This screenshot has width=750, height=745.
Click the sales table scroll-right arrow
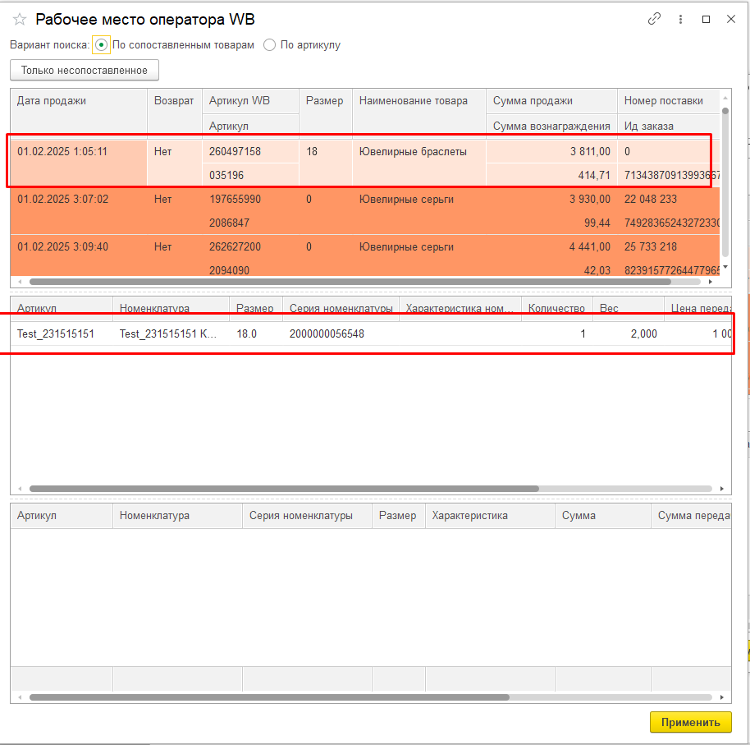(x=711, y=282)
